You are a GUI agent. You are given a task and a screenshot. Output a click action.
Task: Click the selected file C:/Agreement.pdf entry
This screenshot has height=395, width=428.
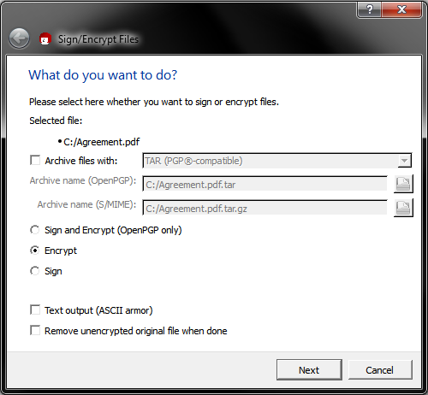(101, 142)
